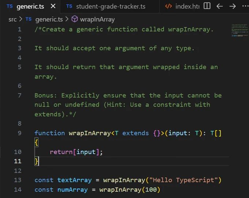Click "wrapInArray" in the function declaration
Screen dimensions: 249x198
(x=90, y=133)
